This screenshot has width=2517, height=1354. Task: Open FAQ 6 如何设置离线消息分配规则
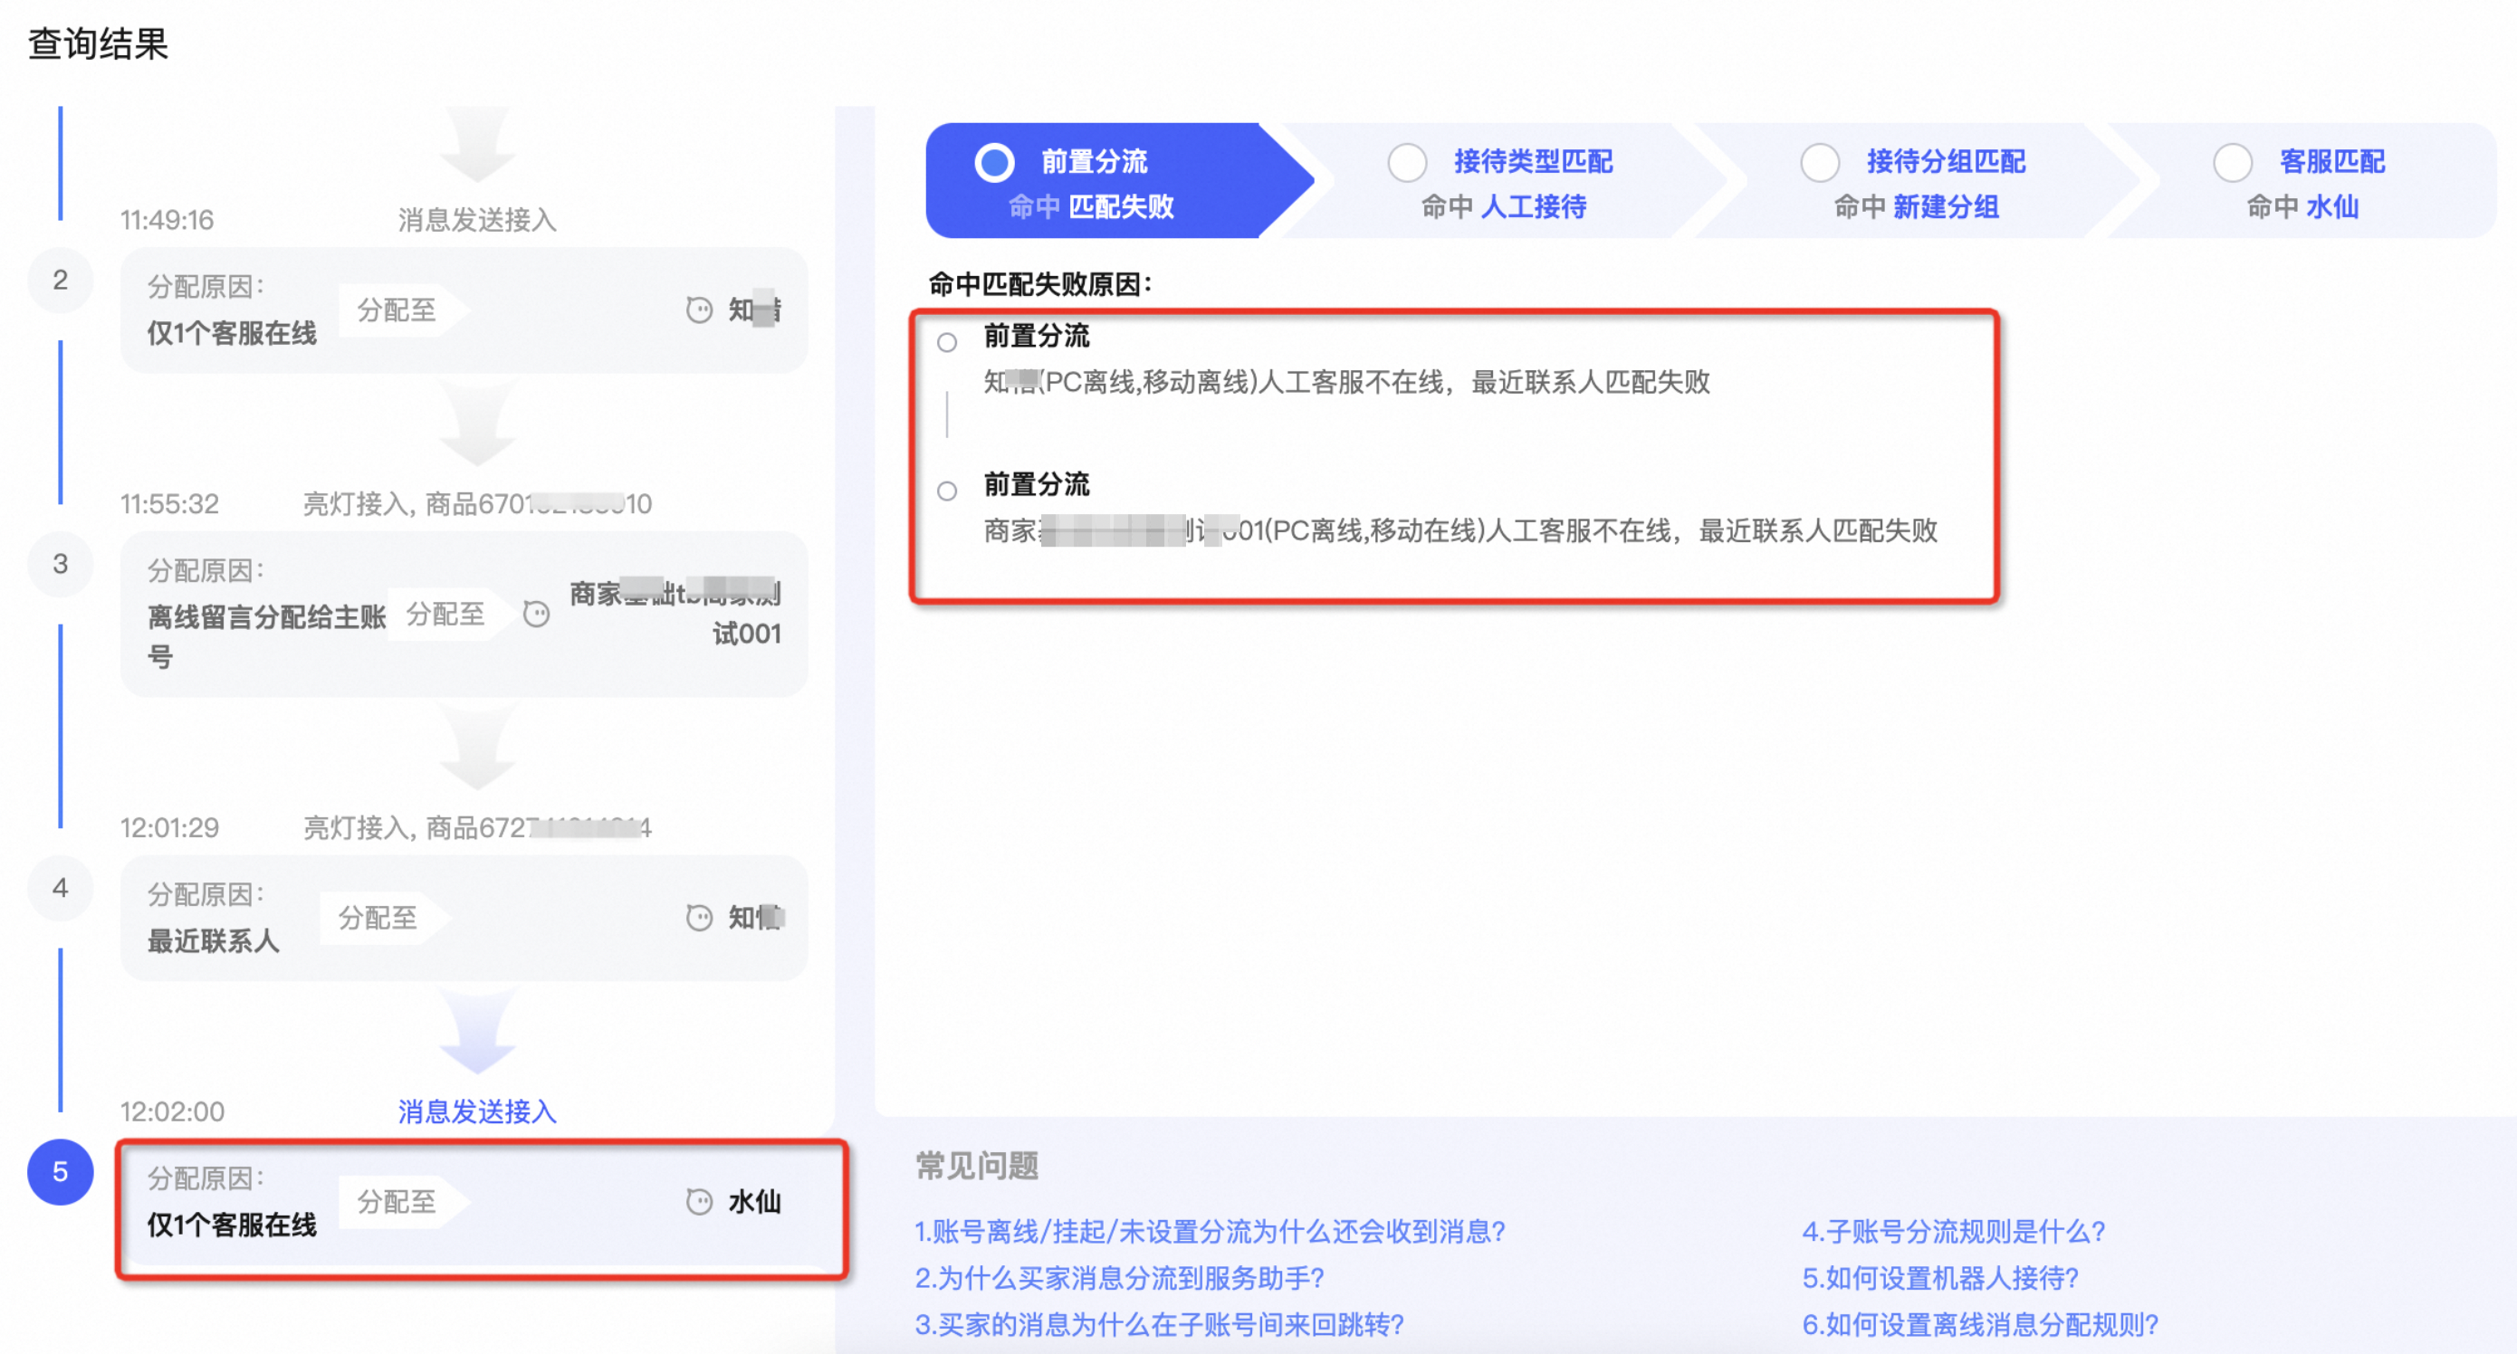[1979, 1325]
